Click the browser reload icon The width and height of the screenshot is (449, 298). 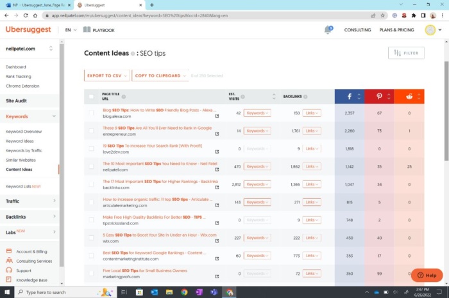click(x=26, y=16)
